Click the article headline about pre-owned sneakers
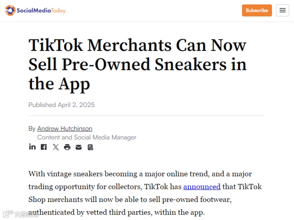294x220 pixels. 137,64
